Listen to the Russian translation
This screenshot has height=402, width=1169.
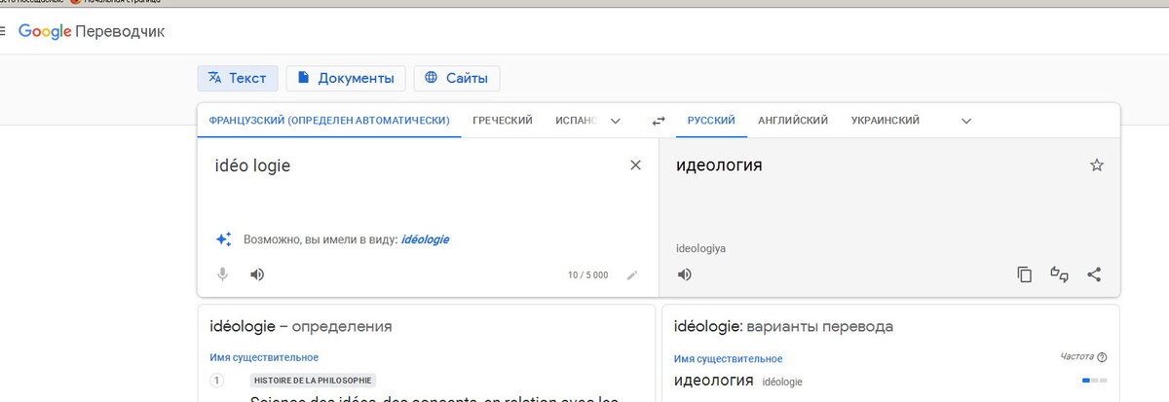tap(685, 274)
